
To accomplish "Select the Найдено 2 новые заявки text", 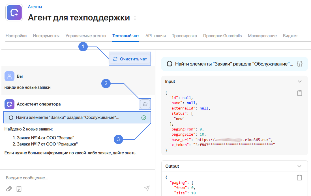I will pyautogui.click(x=29, y=129).
